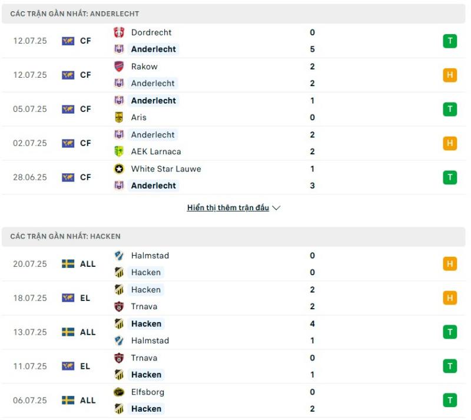Click Trnava crest in 11.07.25 match
The width and height of the screenshot is (471, 420).
pos(119,358)
